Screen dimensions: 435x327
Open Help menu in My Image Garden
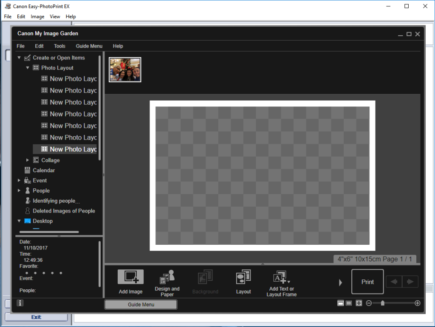click(118, 46)
